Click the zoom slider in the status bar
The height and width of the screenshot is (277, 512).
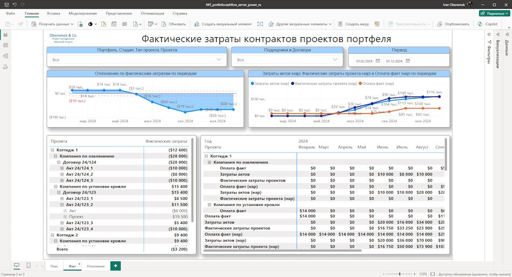click(x=399, y=274)
